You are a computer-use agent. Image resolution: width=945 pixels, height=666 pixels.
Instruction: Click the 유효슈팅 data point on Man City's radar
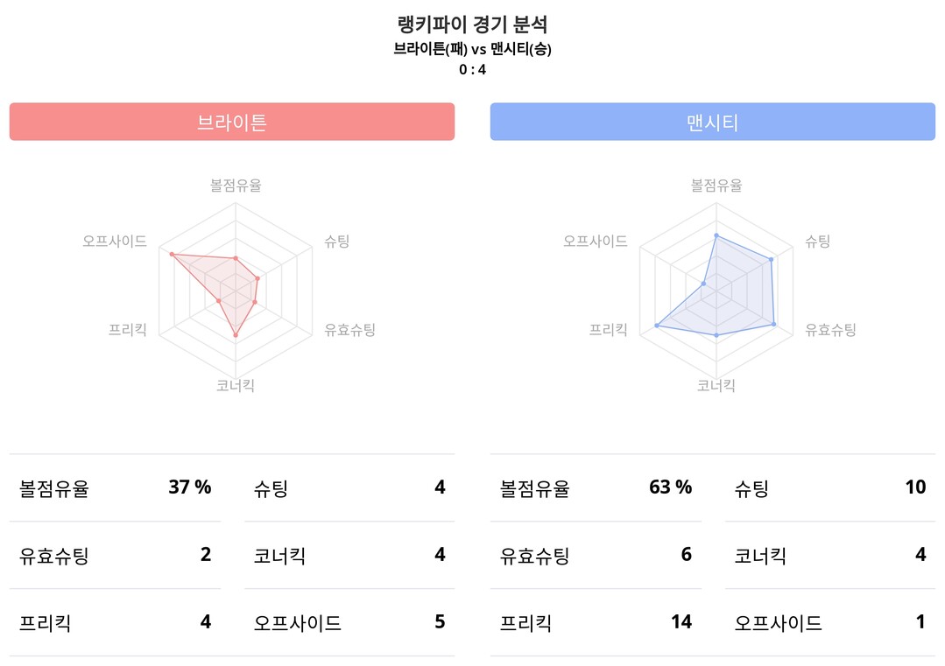coord(774,325)
